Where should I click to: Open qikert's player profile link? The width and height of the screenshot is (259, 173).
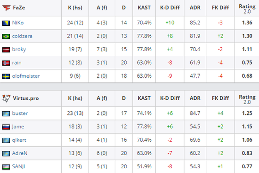pyautogui.click(x=19, y=140)
